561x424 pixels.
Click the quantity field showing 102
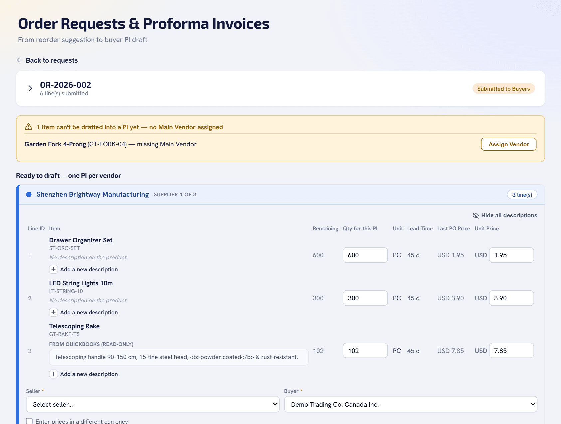365,351
